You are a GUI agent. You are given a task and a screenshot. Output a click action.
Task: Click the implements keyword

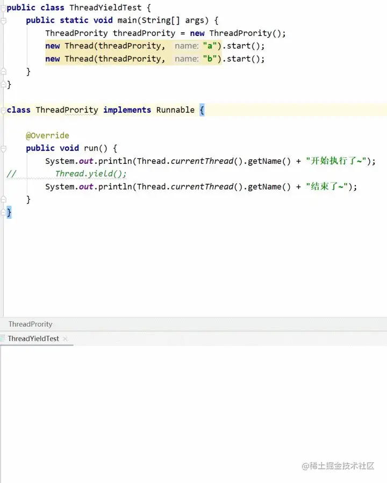(x=127, y=110)
